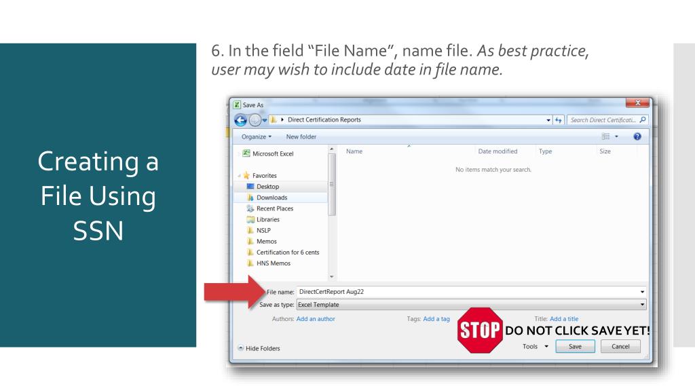The image size is (695, 391).
Task: Open the view options dropdown arrow
Action: click(x=616, y=136)
